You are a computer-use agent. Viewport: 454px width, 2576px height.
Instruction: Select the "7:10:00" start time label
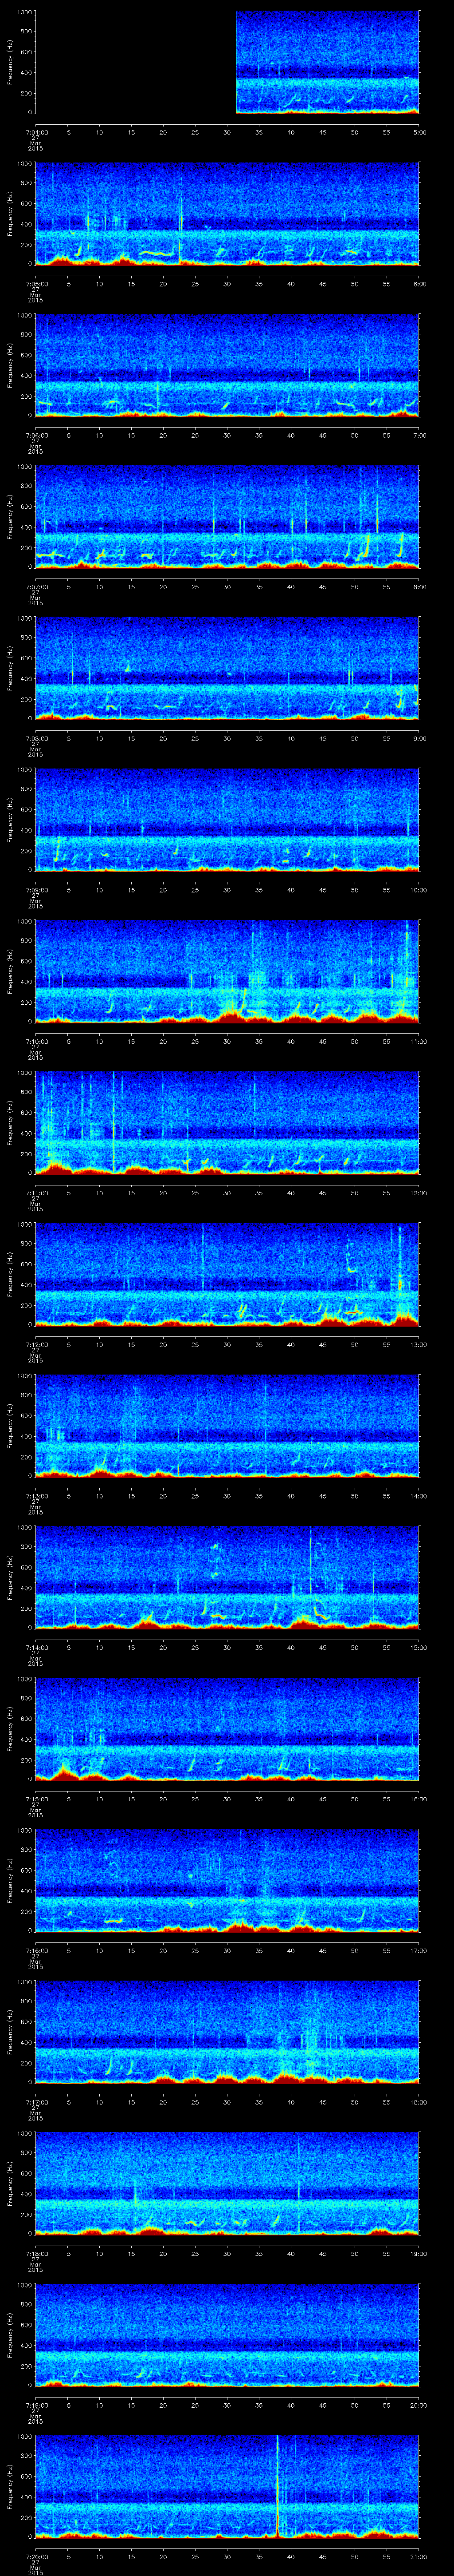36,1041
